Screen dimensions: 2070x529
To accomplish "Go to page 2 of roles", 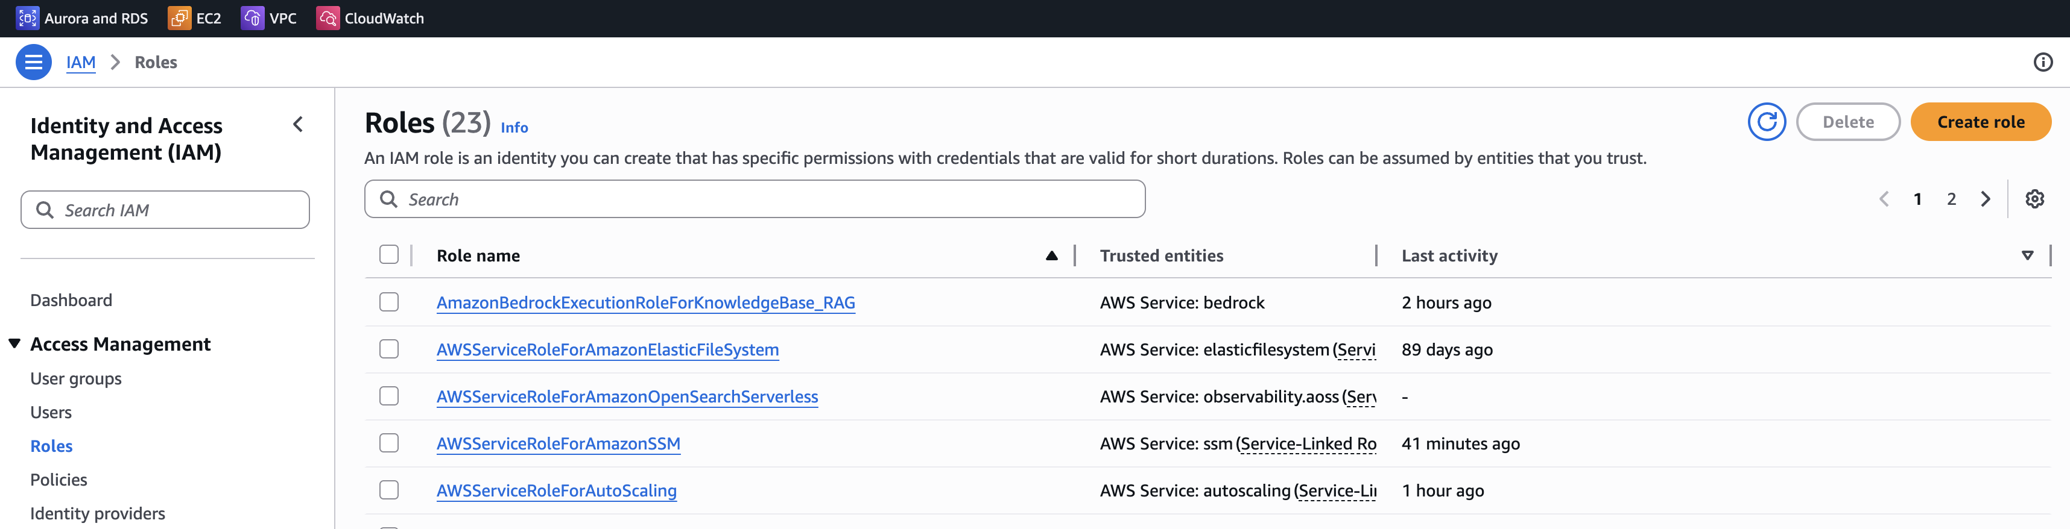I will click(1951, 199).
